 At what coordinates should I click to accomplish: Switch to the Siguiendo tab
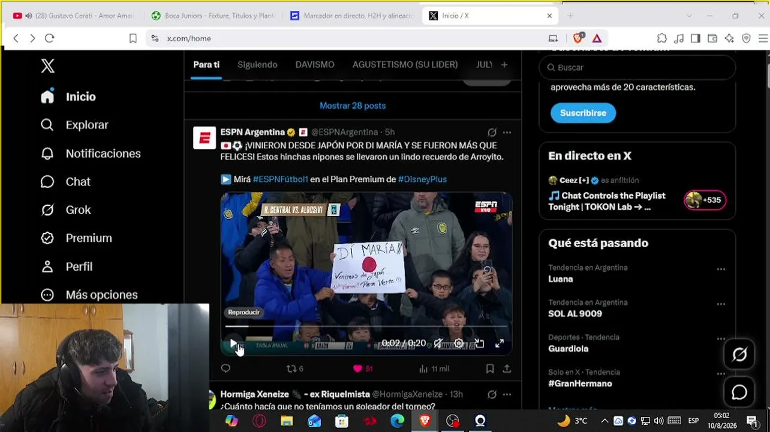click(x=257, y=64)
